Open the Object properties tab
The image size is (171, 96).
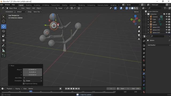coord(144,70)
